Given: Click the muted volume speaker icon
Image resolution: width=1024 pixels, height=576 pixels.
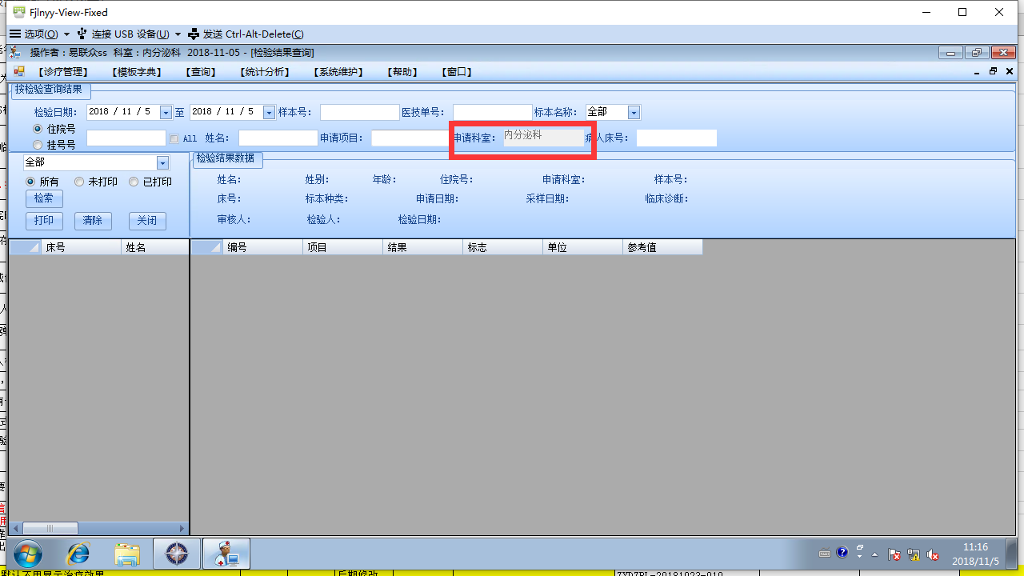Looking at the screenshot, I should (932, 554).
